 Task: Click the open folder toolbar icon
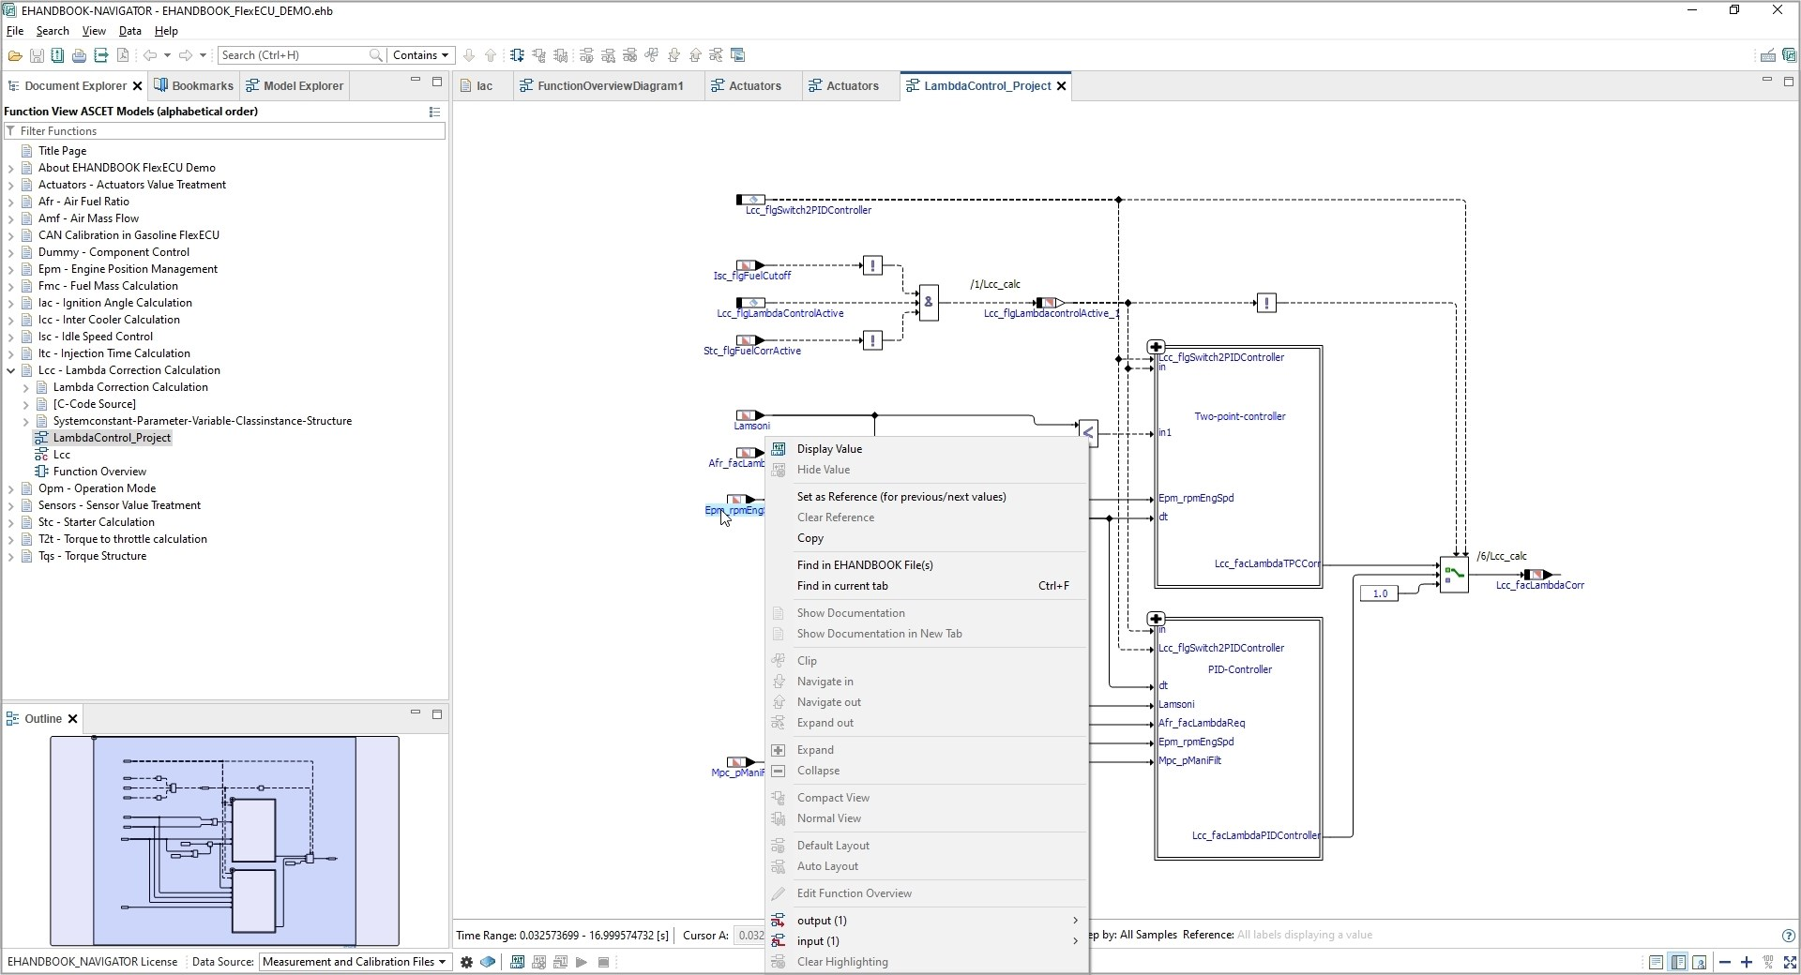[x=15, y=55]
